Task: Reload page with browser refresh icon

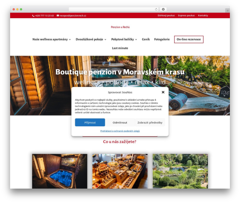Action: (156, 9)
